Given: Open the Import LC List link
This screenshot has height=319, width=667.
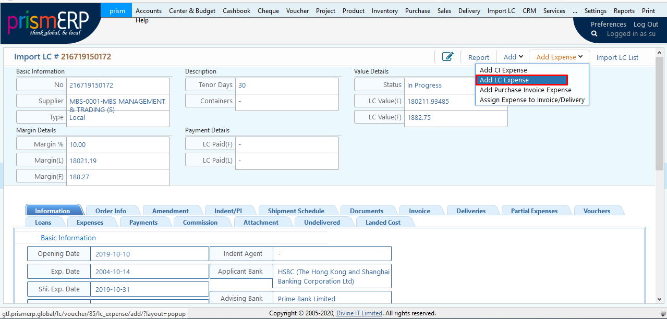Looking at the screenshot, I should 617,57.
